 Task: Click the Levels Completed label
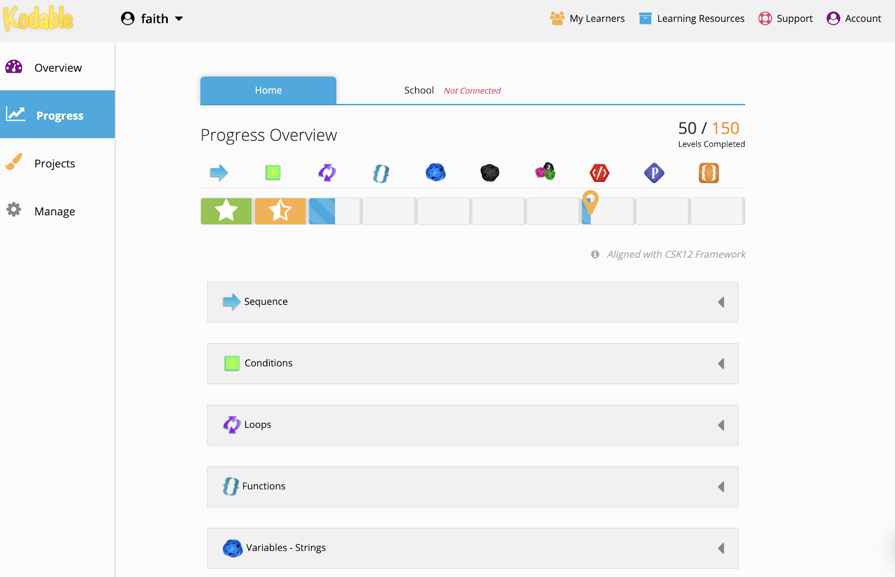[712, 144]
